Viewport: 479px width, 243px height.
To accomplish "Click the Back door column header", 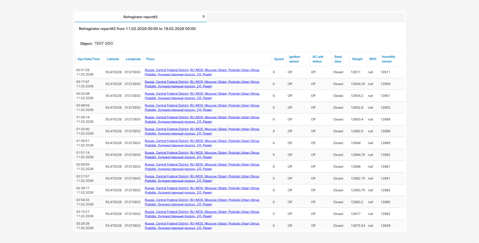I will pyautogui.click(x=338, y=59).
